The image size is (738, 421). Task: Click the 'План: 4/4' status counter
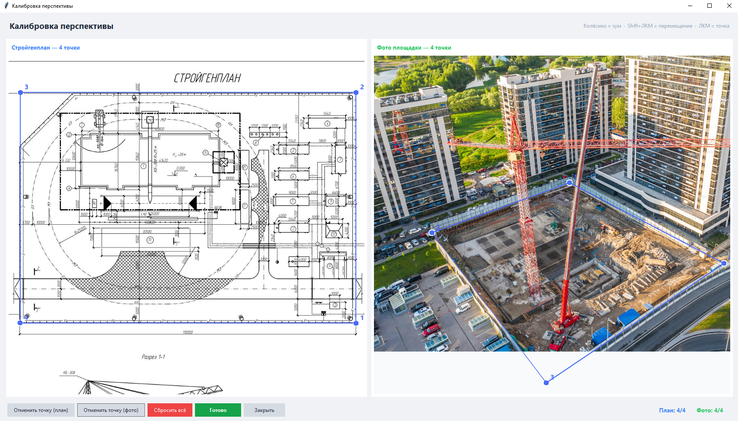pos(672,410)
